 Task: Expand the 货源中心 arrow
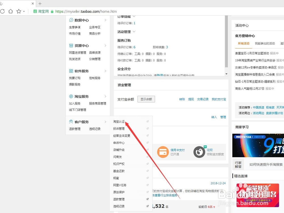pos(105,46)
